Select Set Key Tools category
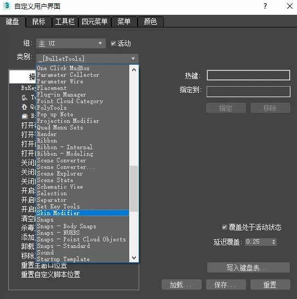This screenshot has width=297, height=299. [83, 206]
